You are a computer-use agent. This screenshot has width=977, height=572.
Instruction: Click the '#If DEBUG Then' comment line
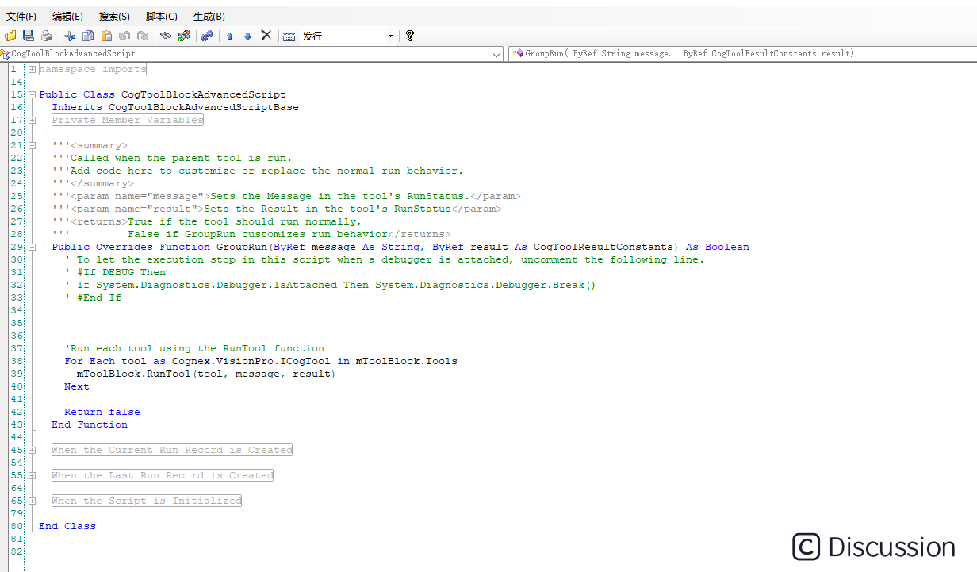pyautogui.click(x=115, y=272)
